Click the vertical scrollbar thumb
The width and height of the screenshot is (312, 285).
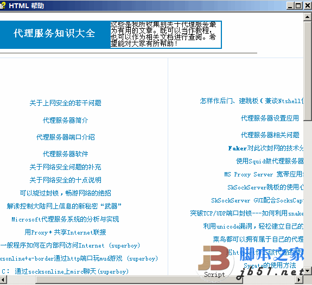308,71
